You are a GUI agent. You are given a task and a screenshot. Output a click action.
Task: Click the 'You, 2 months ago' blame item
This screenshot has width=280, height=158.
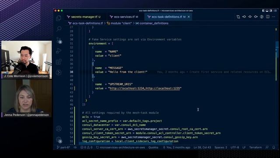(176, 147)
